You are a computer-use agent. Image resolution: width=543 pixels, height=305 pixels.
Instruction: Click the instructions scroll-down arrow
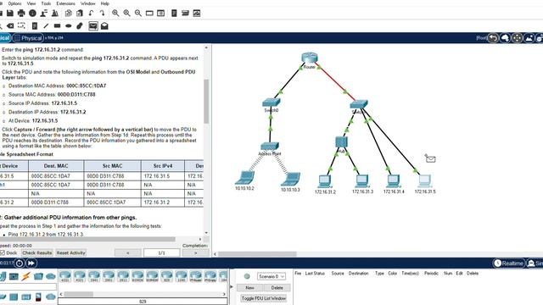(206, 233)
